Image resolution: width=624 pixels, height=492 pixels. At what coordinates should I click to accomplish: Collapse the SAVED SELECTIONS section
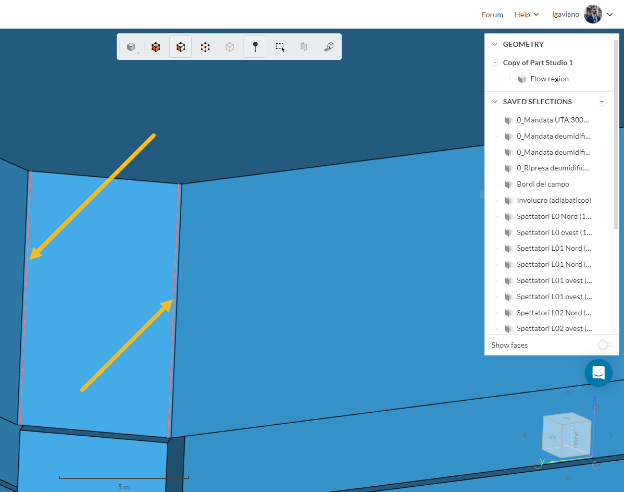(495, 102)
